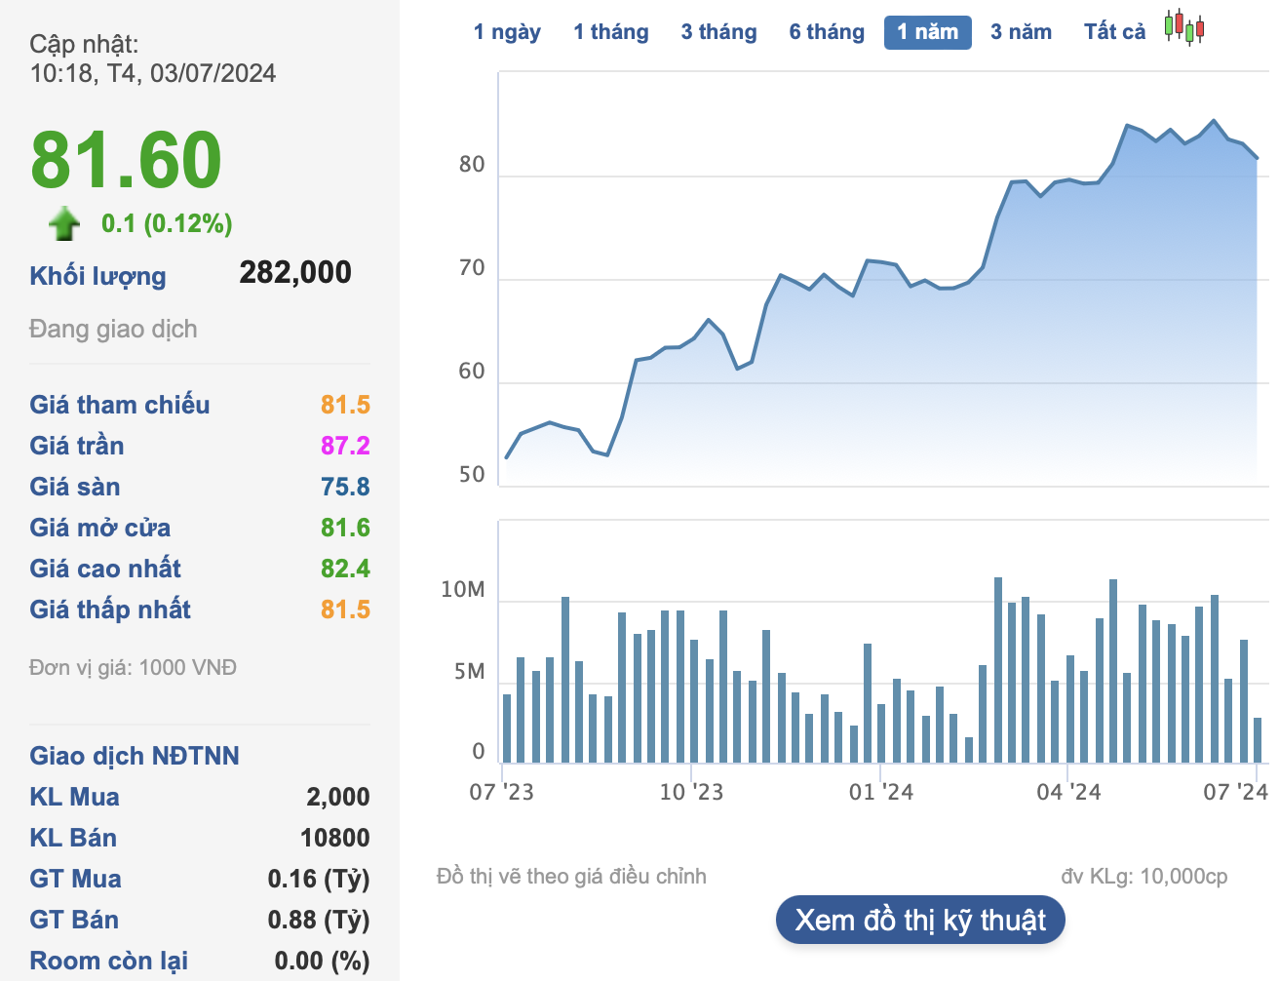The image size is (1279, 983).
Task: Click the Đơn vị giá: 1000 VNĐ note
Action: tap(133, 668)
